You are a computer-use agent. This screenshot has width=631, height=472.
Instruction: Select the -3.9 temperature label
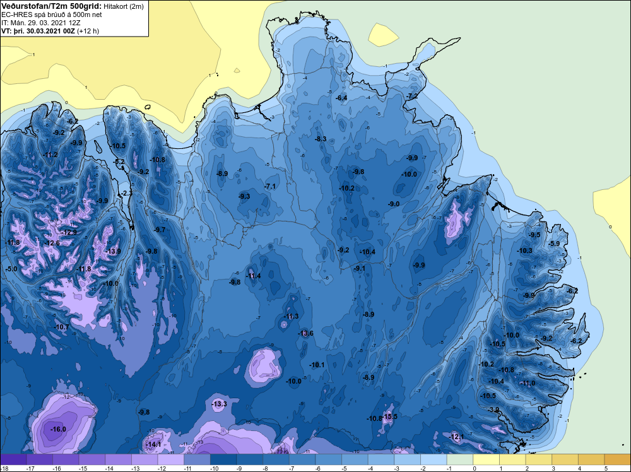point(494,410)
